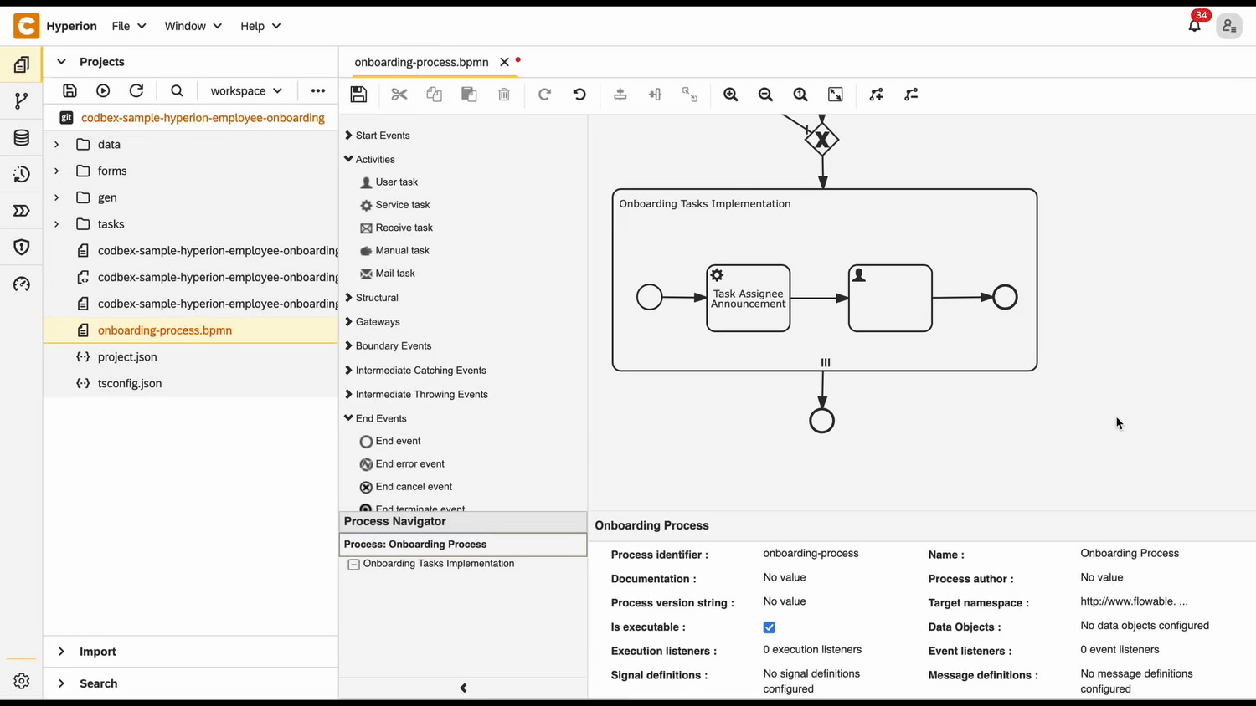Select the onboarding-process.bpmn tab
The width and height of the screenshot is (1256, 706).
[x=421, y=62]
